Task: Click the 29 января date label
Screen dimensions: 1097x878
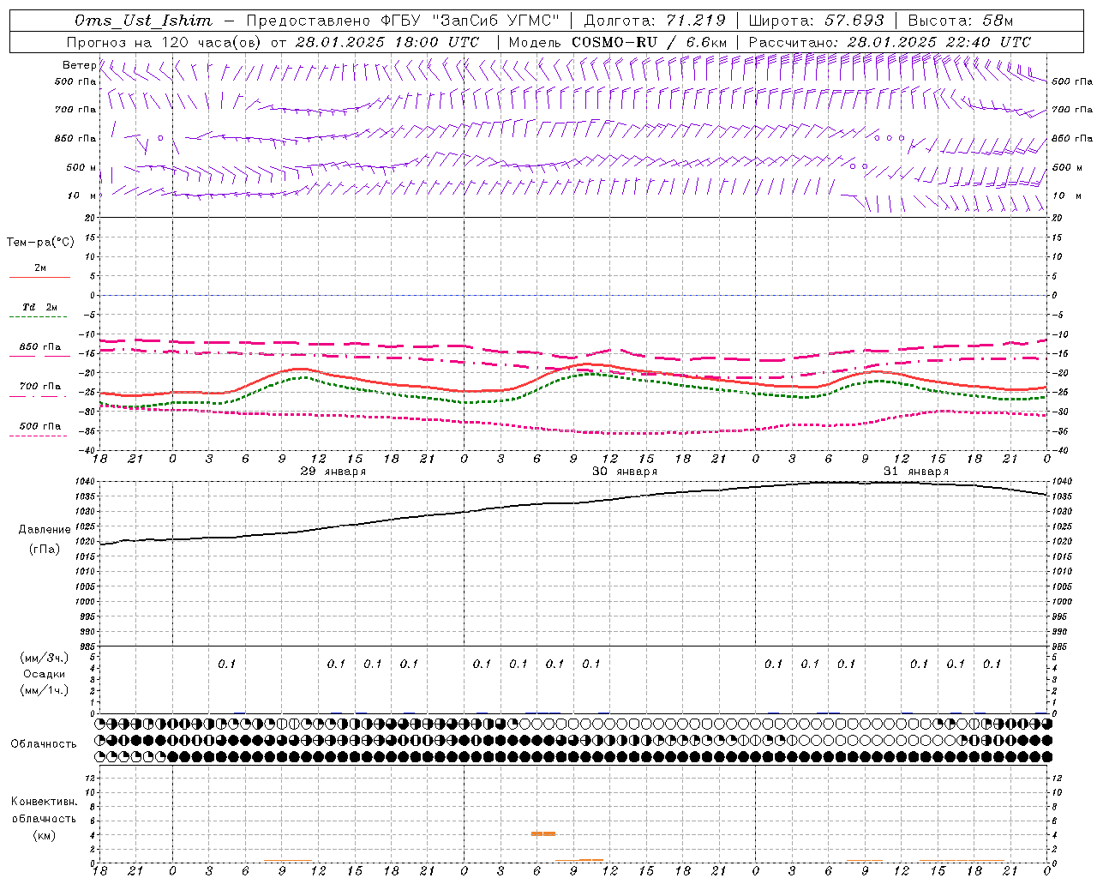Action: tap(333, 472)
